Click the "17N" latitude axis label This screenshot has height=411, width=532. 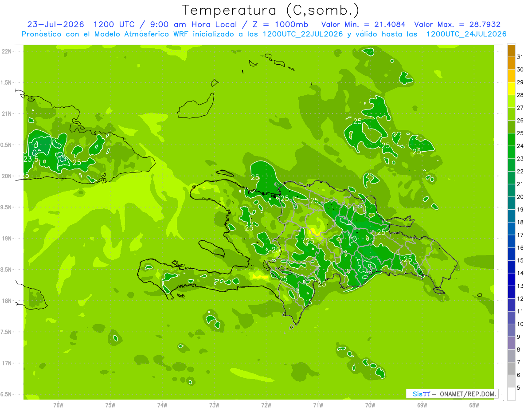coord(8,364)
